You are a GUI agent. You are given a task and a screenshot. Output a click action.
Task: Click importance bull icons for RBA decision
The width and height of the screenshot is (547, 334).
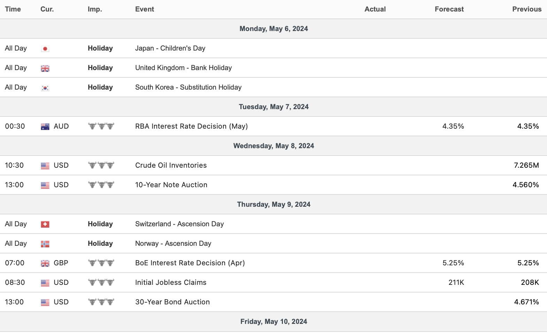click(101, 126)
